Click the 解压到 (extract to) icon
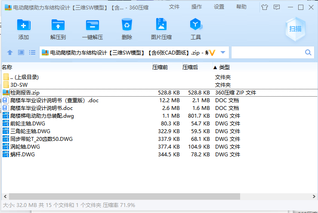 pyautogui.click(x=58, y=25)
